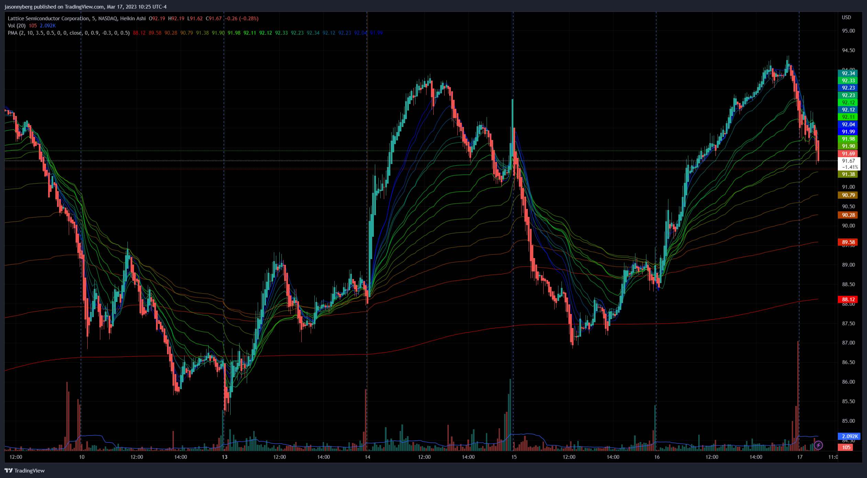Viewport: 867px width, 478px height.
Task: Click the blue 91.99 price-axis label
Action: click(848, 132)
